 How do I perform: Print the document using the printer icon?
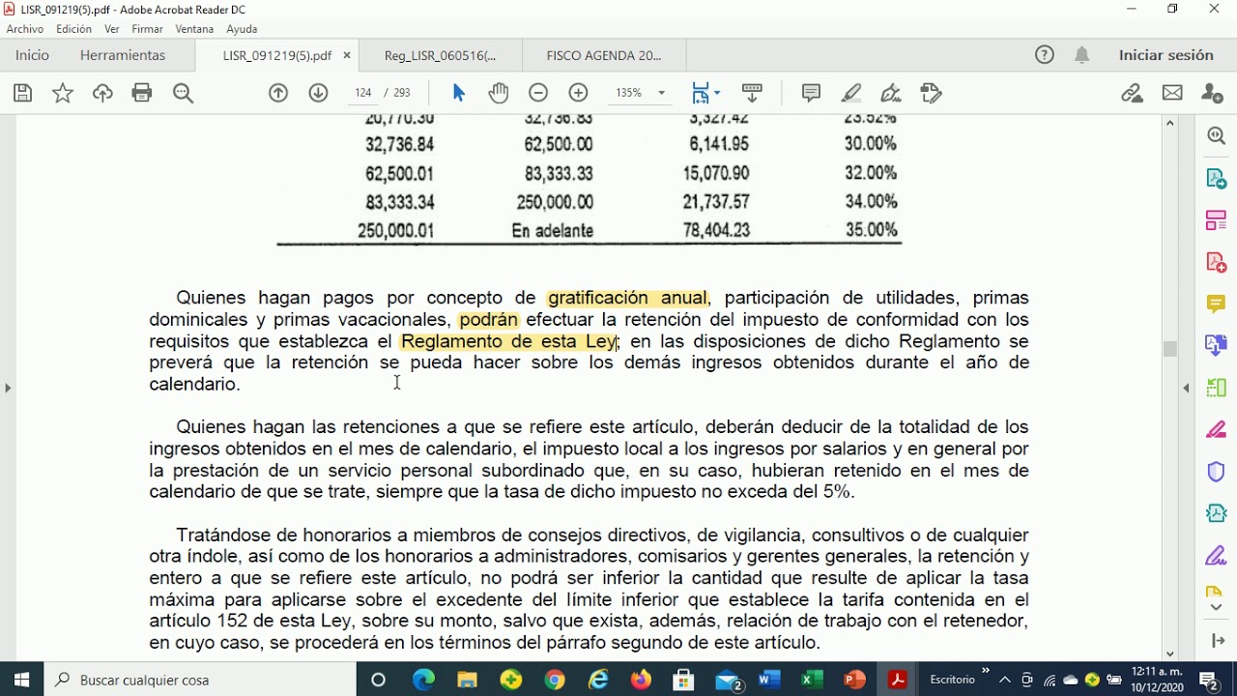coord(142,93)
